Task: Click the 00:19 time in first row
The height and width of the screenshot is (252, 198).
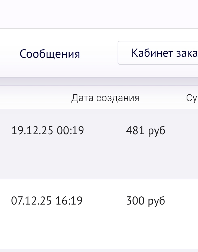Action: (x=70, y=131)
